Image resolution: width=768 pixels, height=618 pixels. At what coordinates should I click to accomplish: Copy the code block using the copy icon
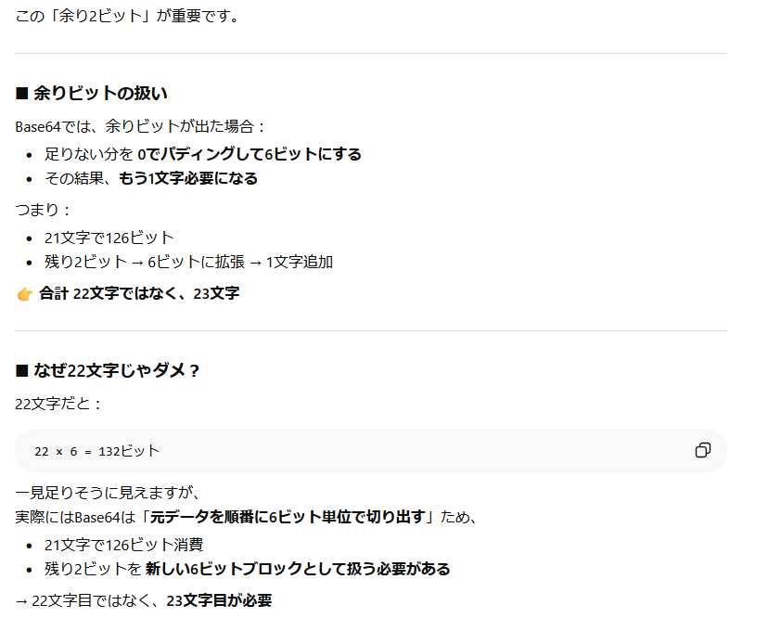[702, 451]
